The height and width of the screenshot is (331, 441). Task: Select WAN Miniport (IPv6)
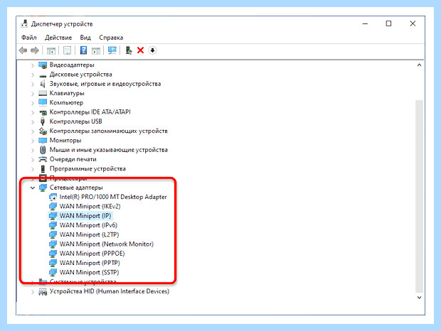tap(88, 225)
